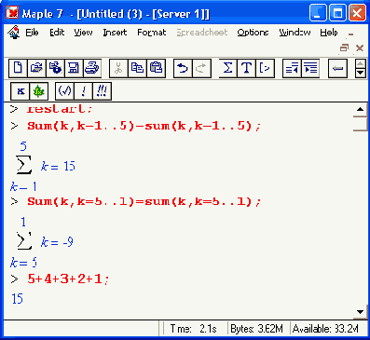Open the File menu

32,33
